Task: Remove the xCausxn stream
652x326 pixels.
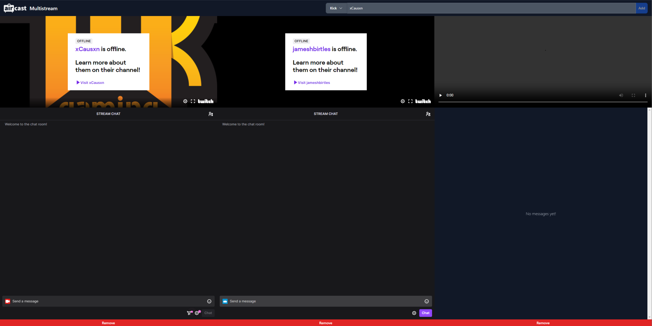Action: [x=108, y=323]
